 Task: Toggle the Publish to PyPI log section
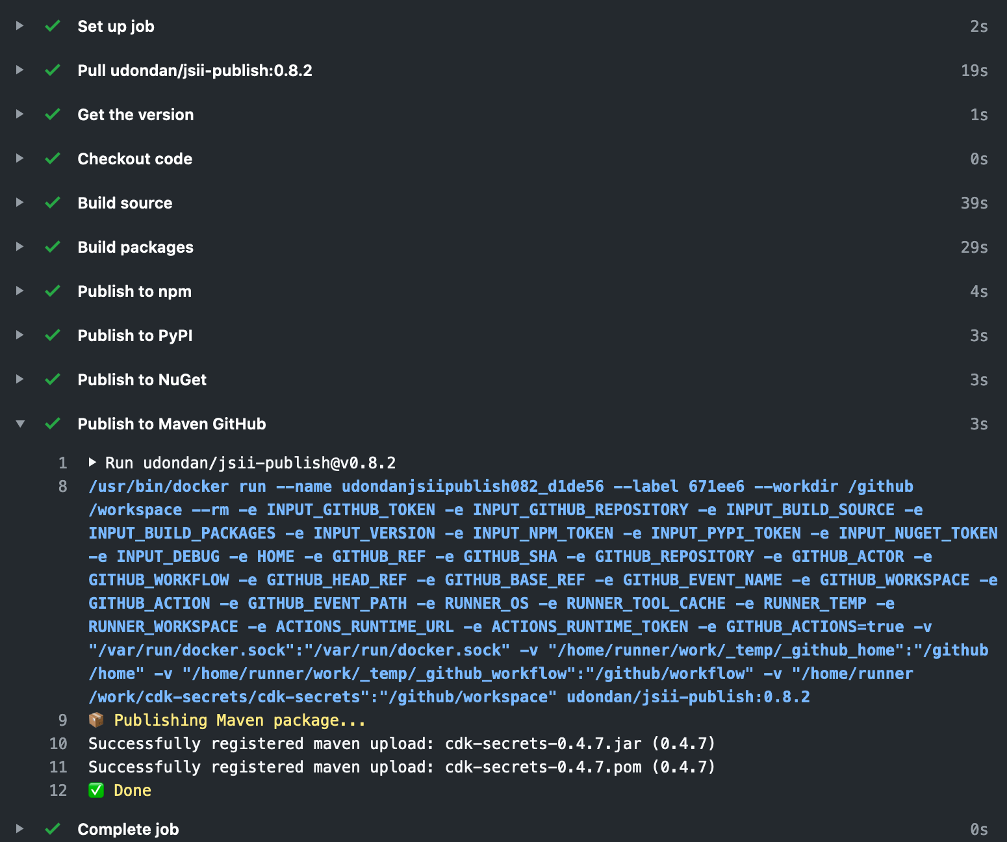pyautogui.click(x=19, y=335)
